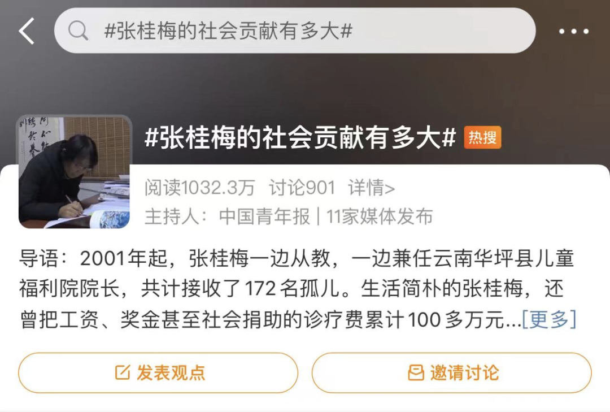Click the 发表观点 button

[x=158, y=372]
